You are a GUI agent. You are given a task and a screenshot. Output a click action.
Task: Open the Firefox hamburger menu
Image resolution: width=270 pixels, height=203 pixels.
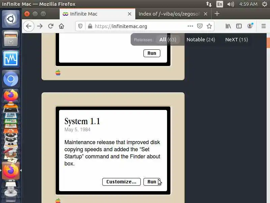[264, 26]
